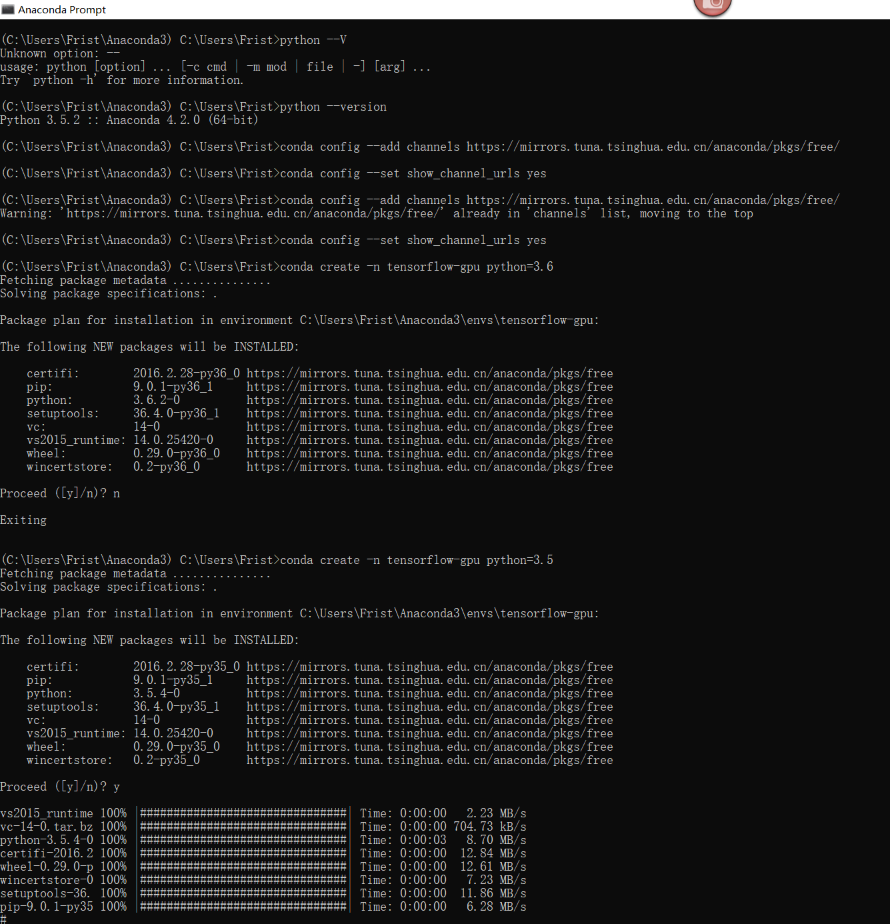Select the 'Python 3.5.2 :: Anaconda 4.2.0' output

pyautogui.click(x=129, y=120)
